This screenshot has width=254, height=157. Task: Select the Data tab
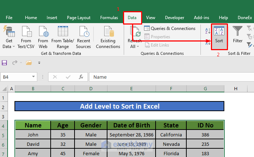(132, 18)
